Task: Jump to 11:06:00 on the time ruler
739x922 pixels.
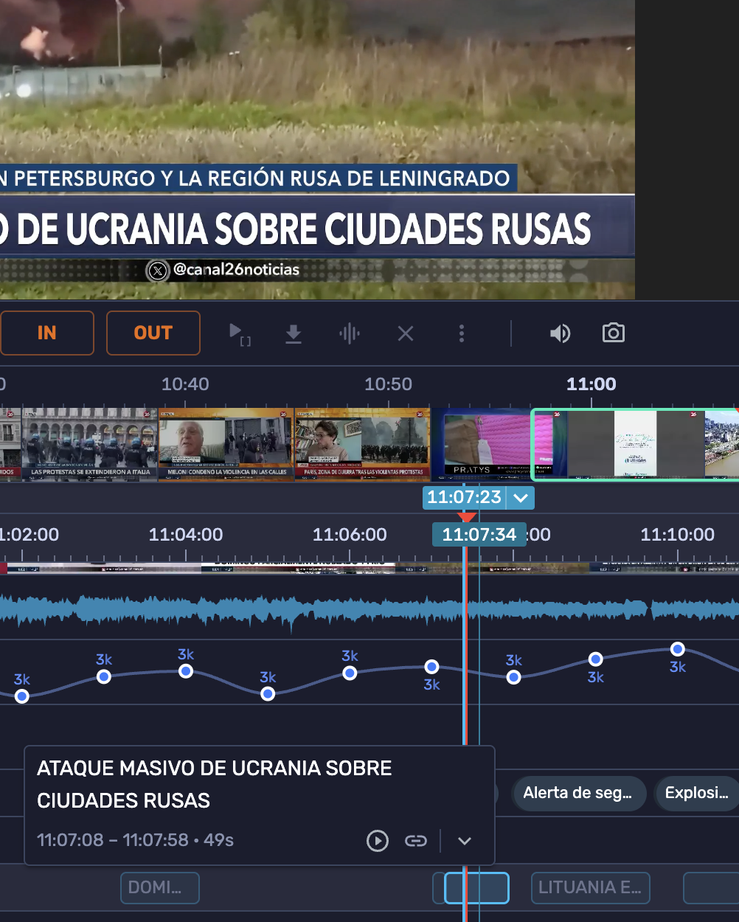Action: coord(350,535)
